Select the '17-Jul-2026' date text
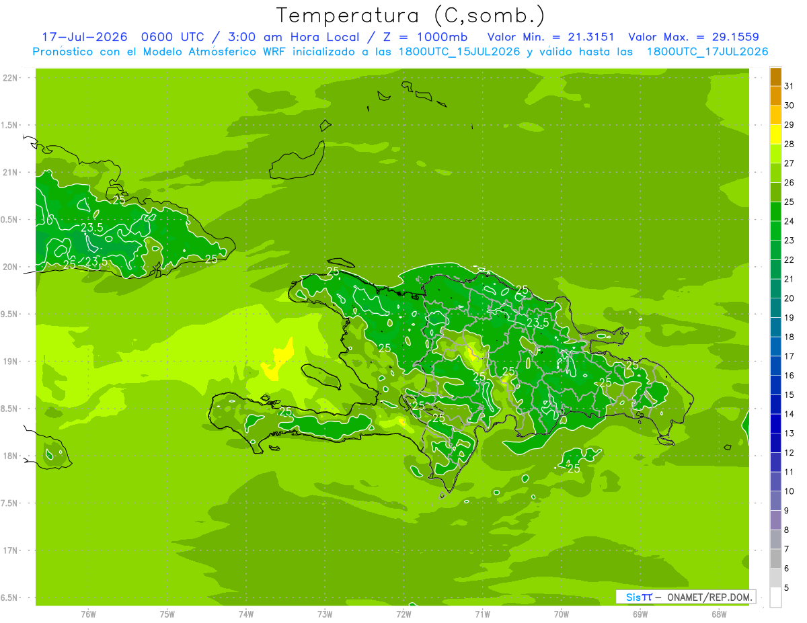The height and width of the screenshot is (623, 807). click(85, 37)
